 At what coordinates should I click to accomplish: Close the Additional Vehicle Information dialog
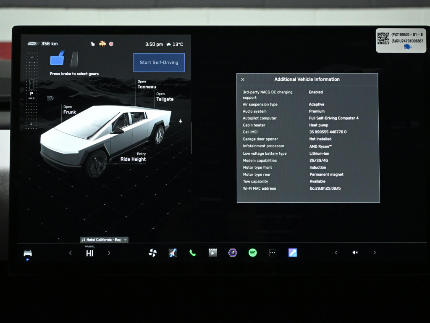click(243, 79)
